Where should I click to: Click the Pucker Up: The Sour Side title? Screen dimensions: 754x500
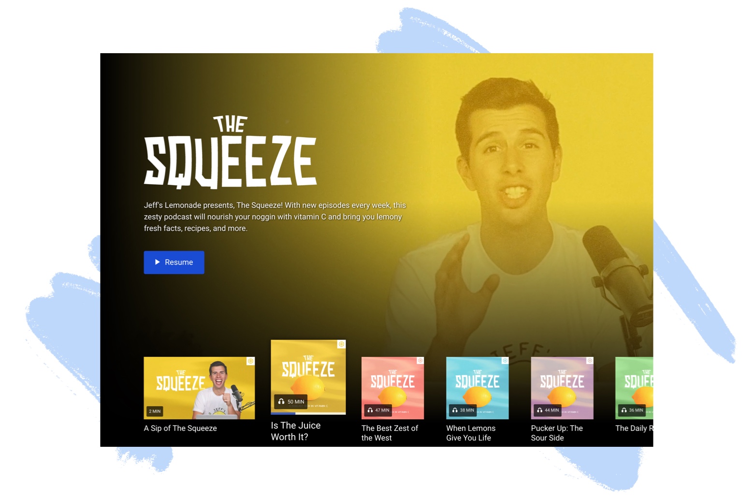(557, 433)
